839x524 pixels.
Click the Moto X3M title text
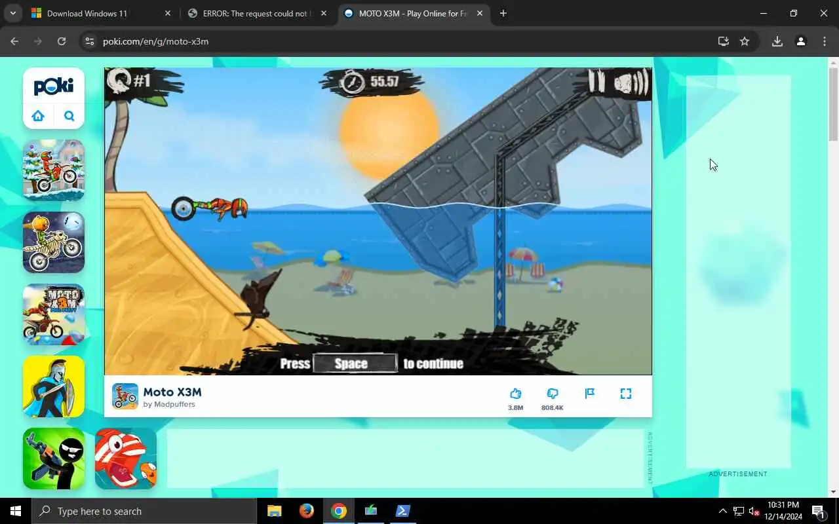[172, 392]
